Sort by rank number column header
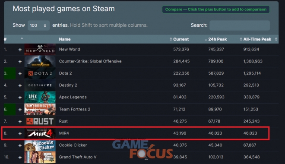This screenshot has height=164, width=285. coord(5,39)
